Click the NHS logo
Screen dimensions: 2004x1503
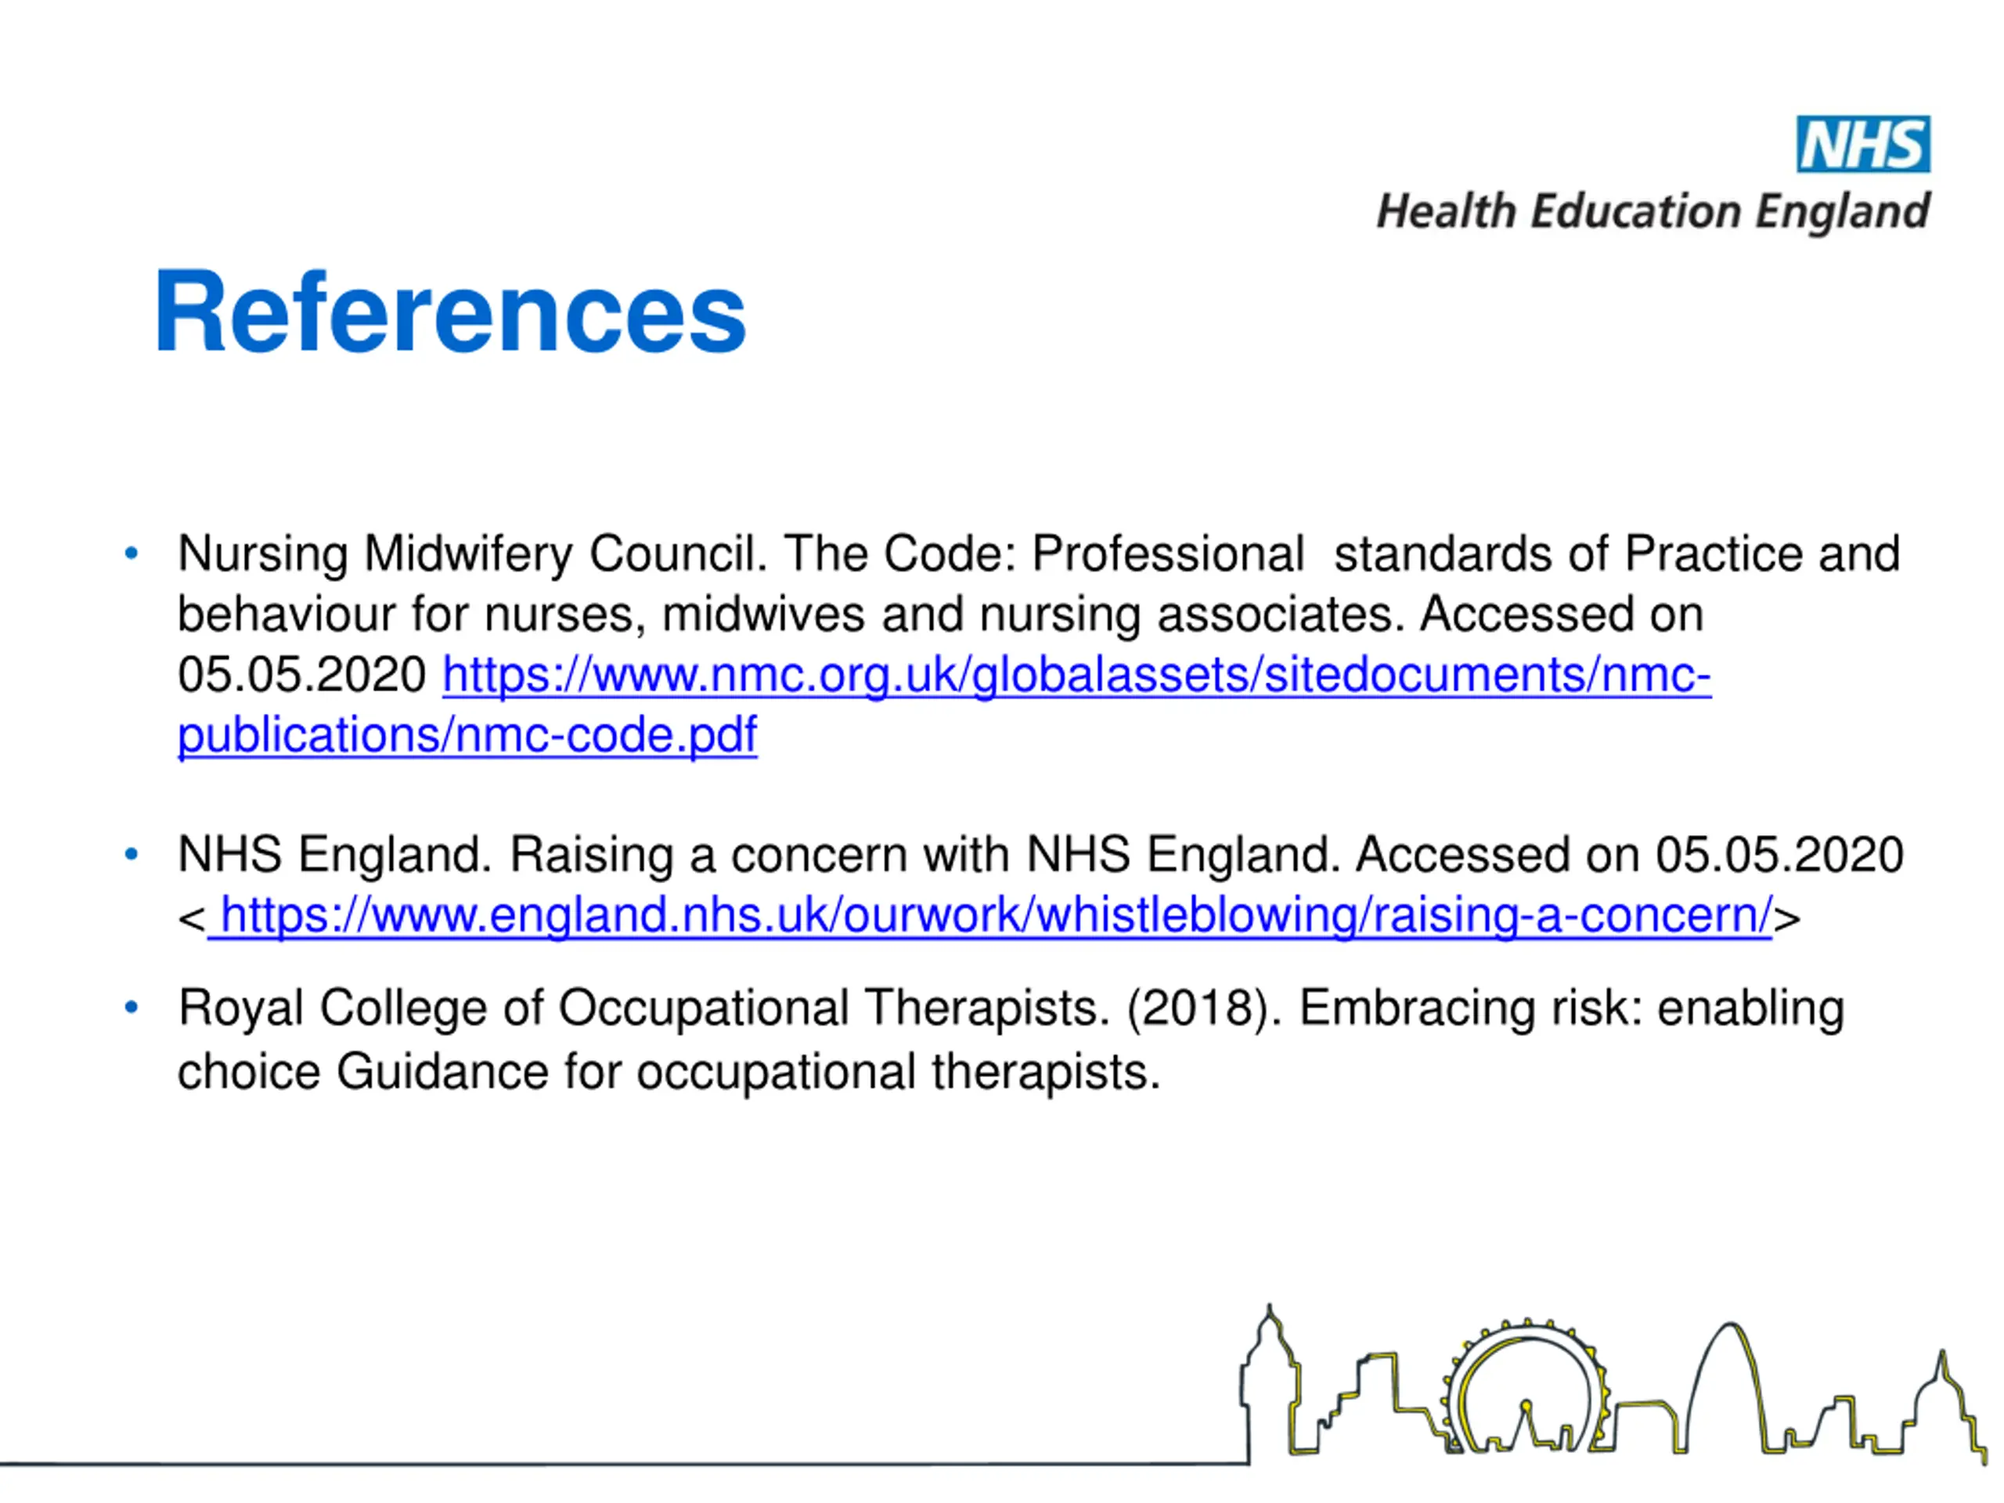coord(1864,143)
